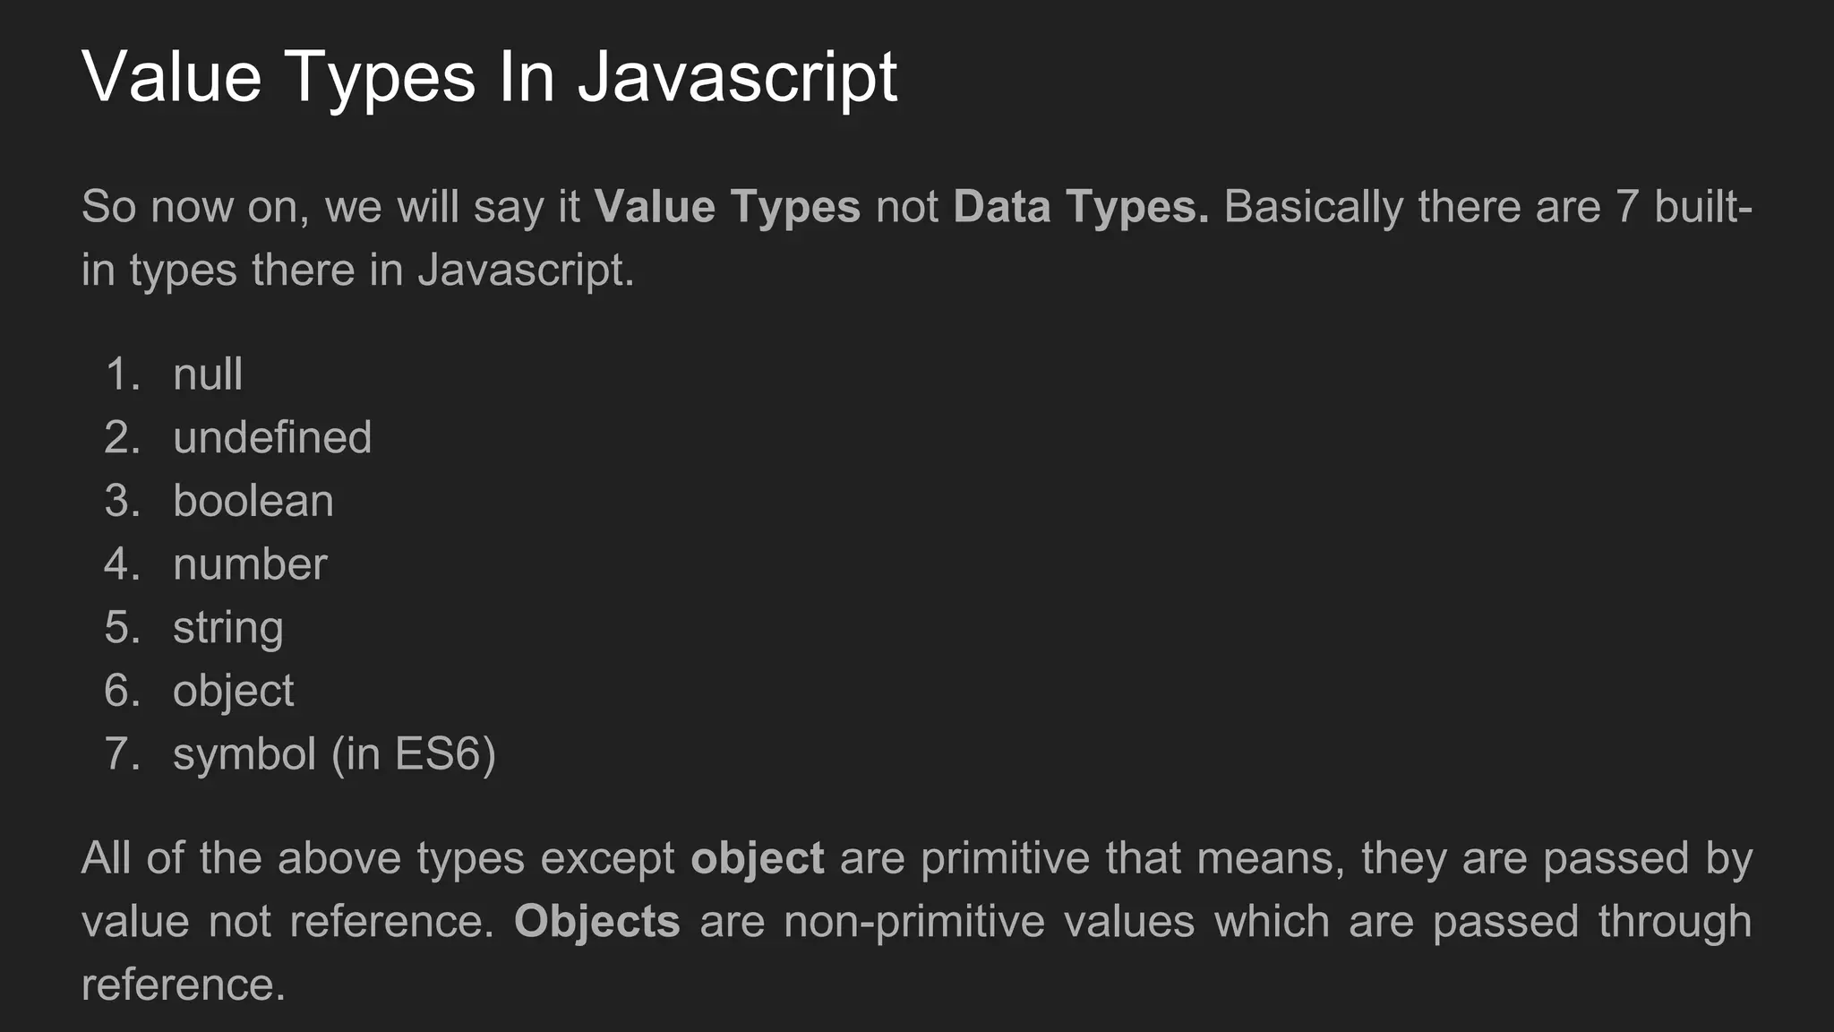The image size is (1834, 1032).
Task: Click the '(in ES6)' parenthetical text
Action: pos(414,754)
